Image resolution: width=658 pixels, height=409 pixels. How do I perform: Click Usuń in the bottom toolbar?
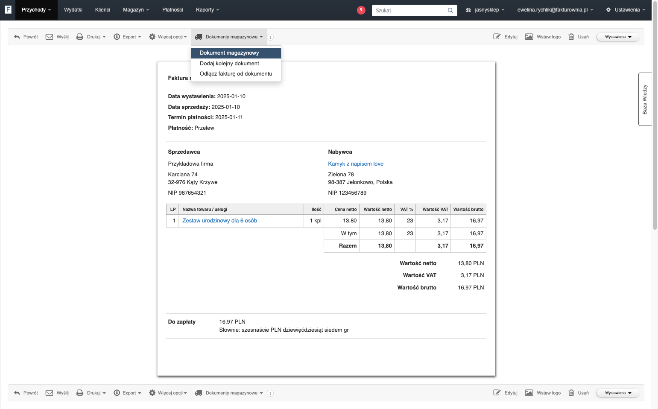579,393
